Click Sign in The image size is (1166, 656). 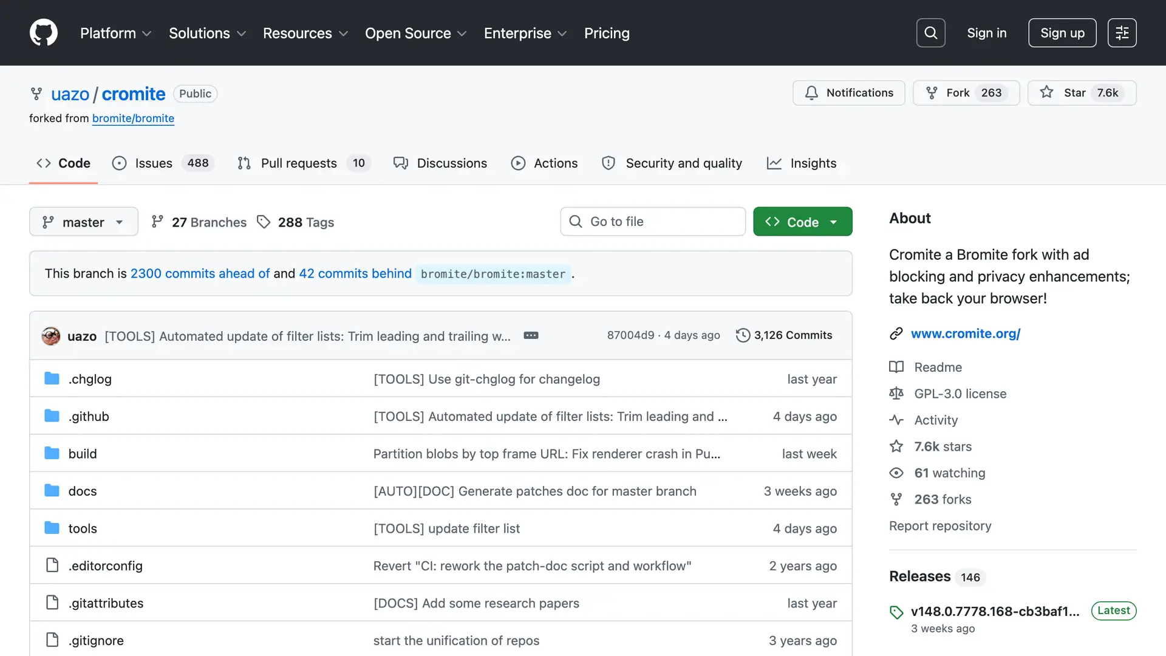point(986,33)
